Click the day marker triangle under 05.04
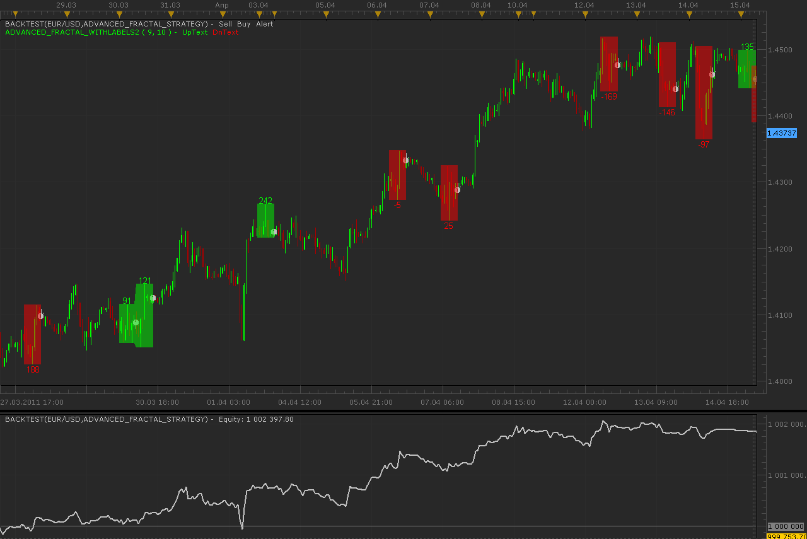The width and height of the screenshot is (807, 539). 325,14
